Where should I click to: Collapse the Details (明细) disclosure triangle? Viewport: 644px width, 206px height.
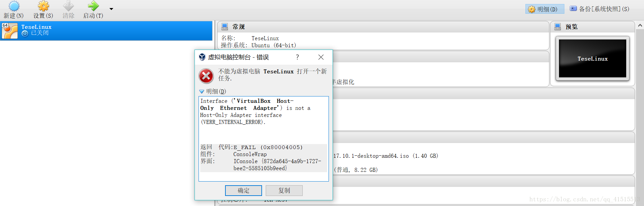[x=202, y=91]
